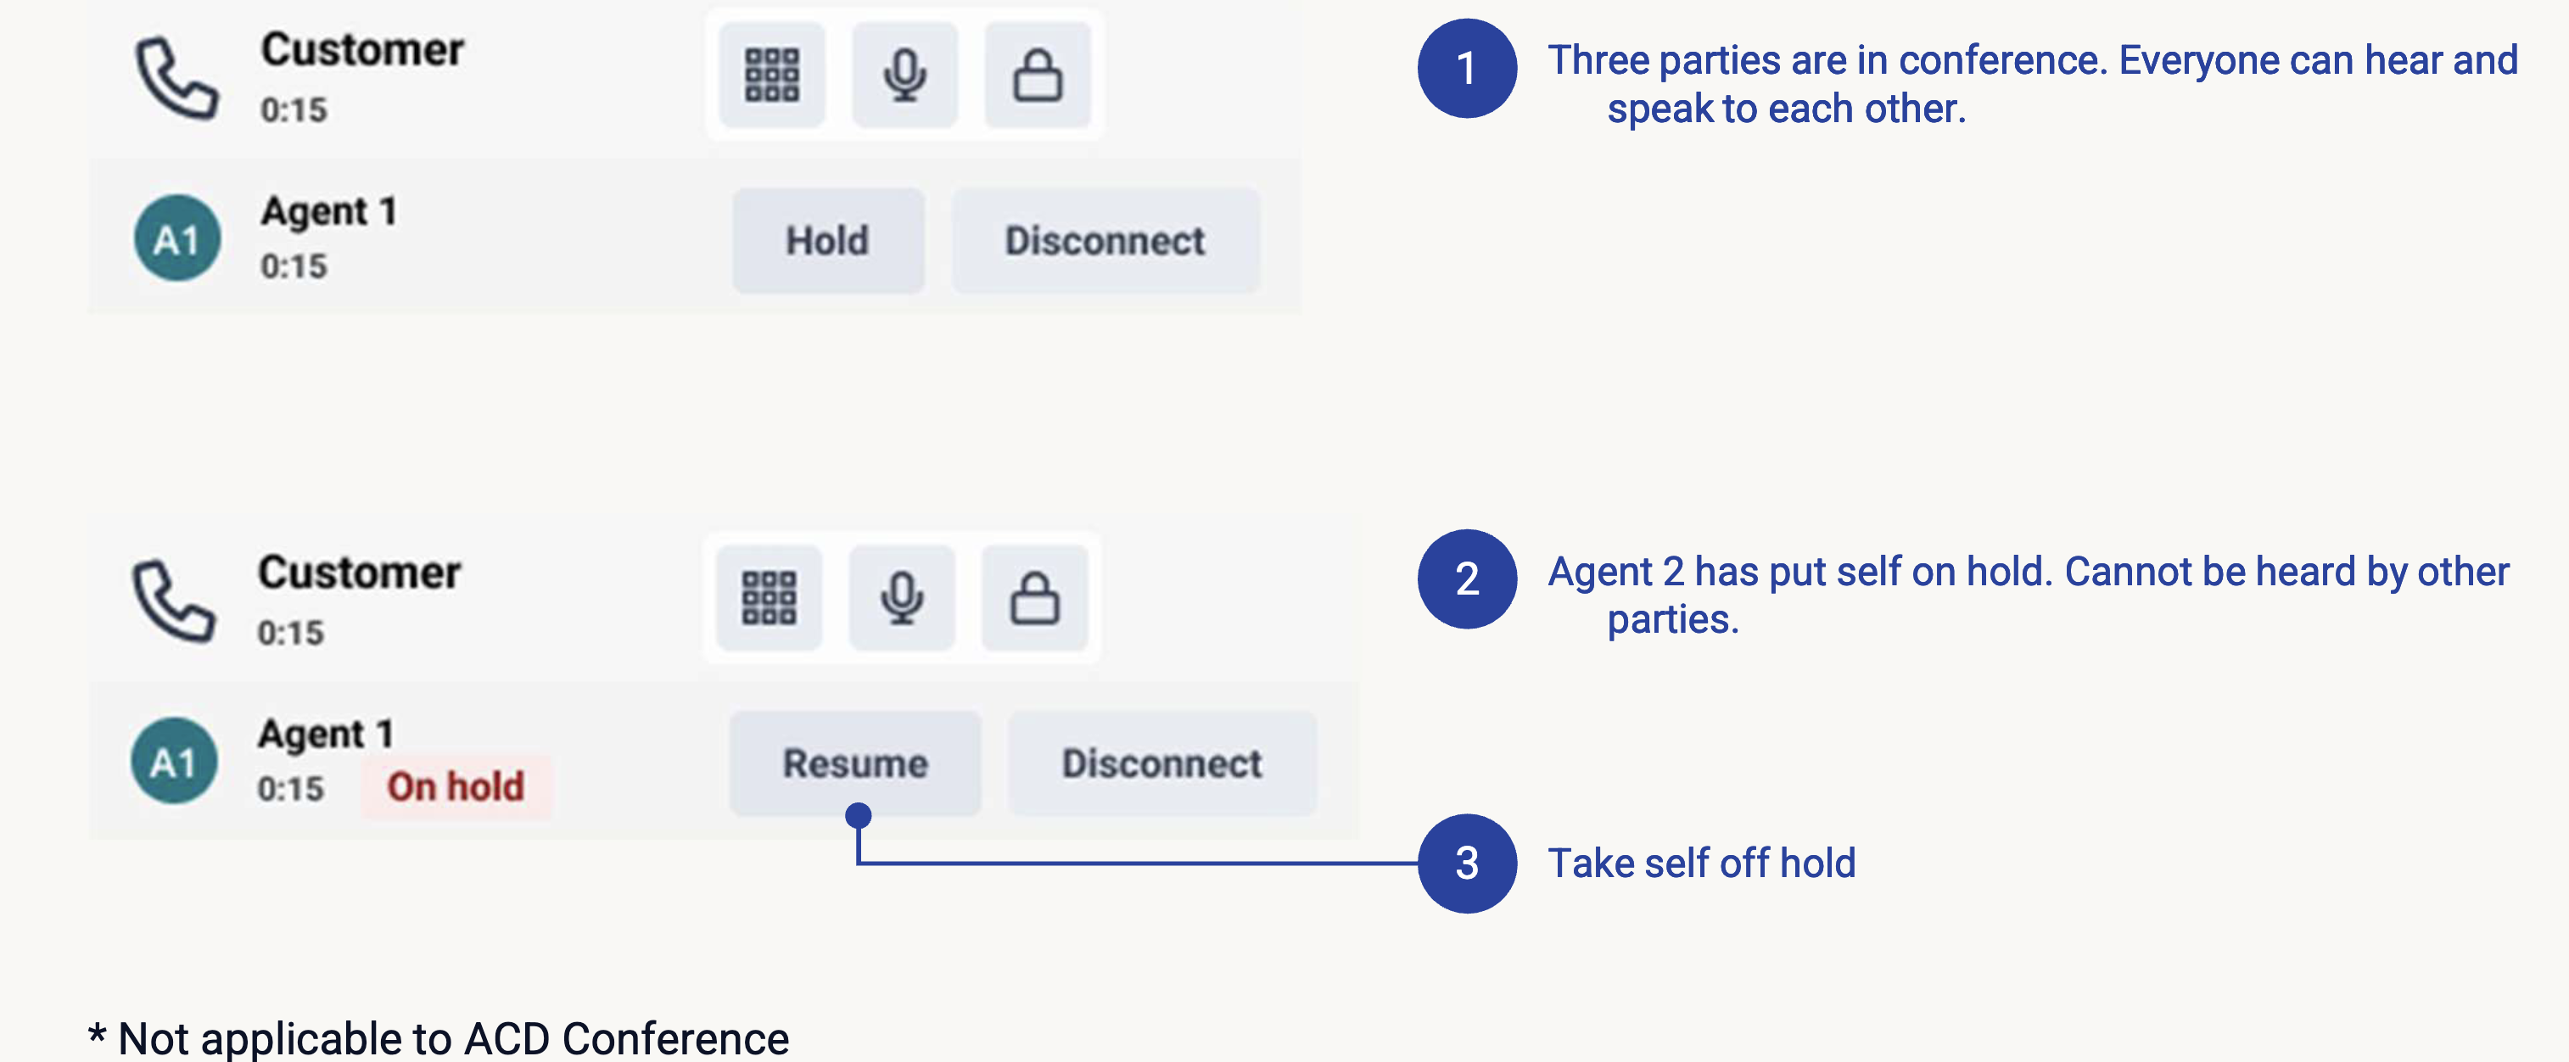The image size is (2569, 1062).
Task: Select the A1 avatar beside the On hold badge
Action: click(x=175, y=762)
